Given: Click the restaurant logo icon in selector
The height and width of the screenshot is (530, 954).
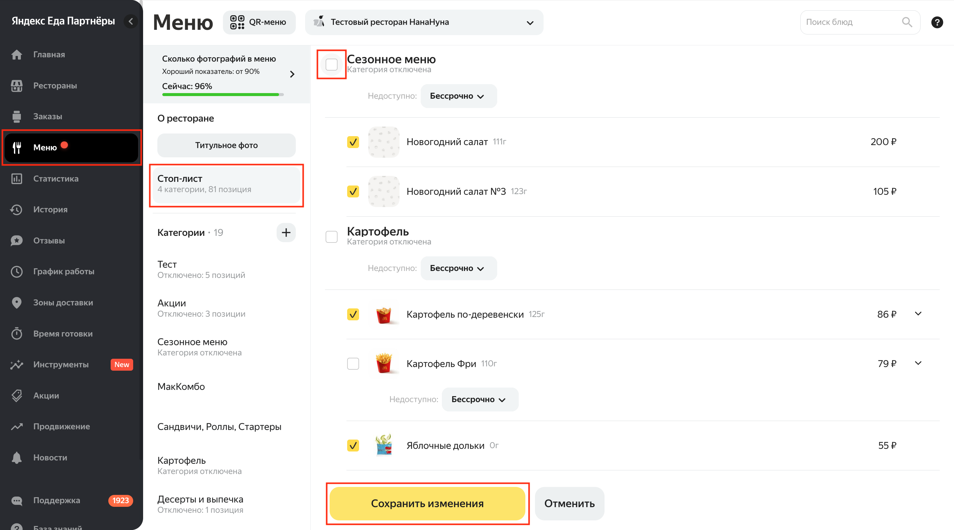Looking at the screenshot, I should coord(319,22).
